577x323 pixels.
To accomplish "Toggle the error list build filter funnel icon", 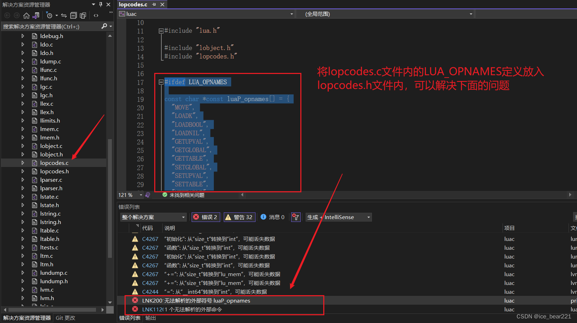I will 296,217.
